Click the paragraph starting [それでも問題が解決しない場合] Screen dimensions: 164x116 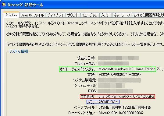coord(85,44)
